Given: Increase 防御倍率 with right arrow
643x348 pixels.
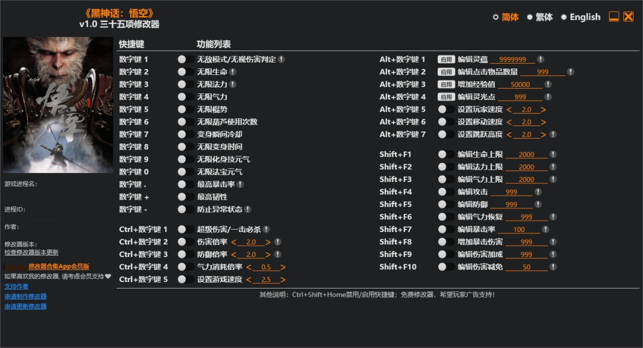Looking at the screenshot, I should (x=268, y=255).
